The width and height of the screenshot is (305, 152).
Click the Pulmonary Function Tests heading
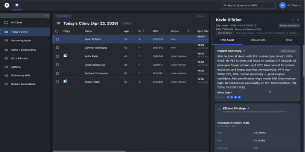(x=233, y=123)
